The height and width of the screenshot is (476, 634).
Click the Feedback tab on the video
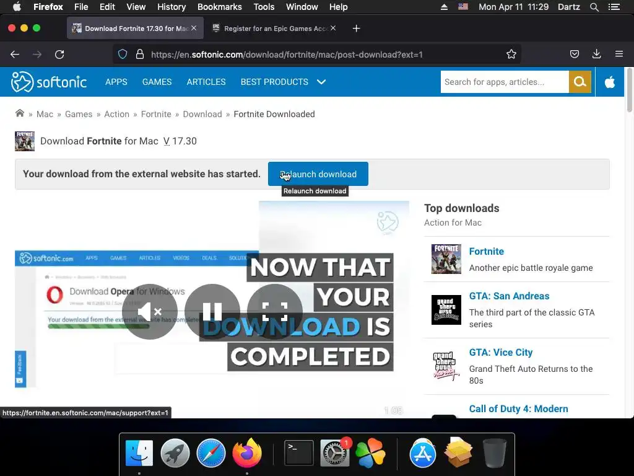pyautogui.click(x=20, y=369)
